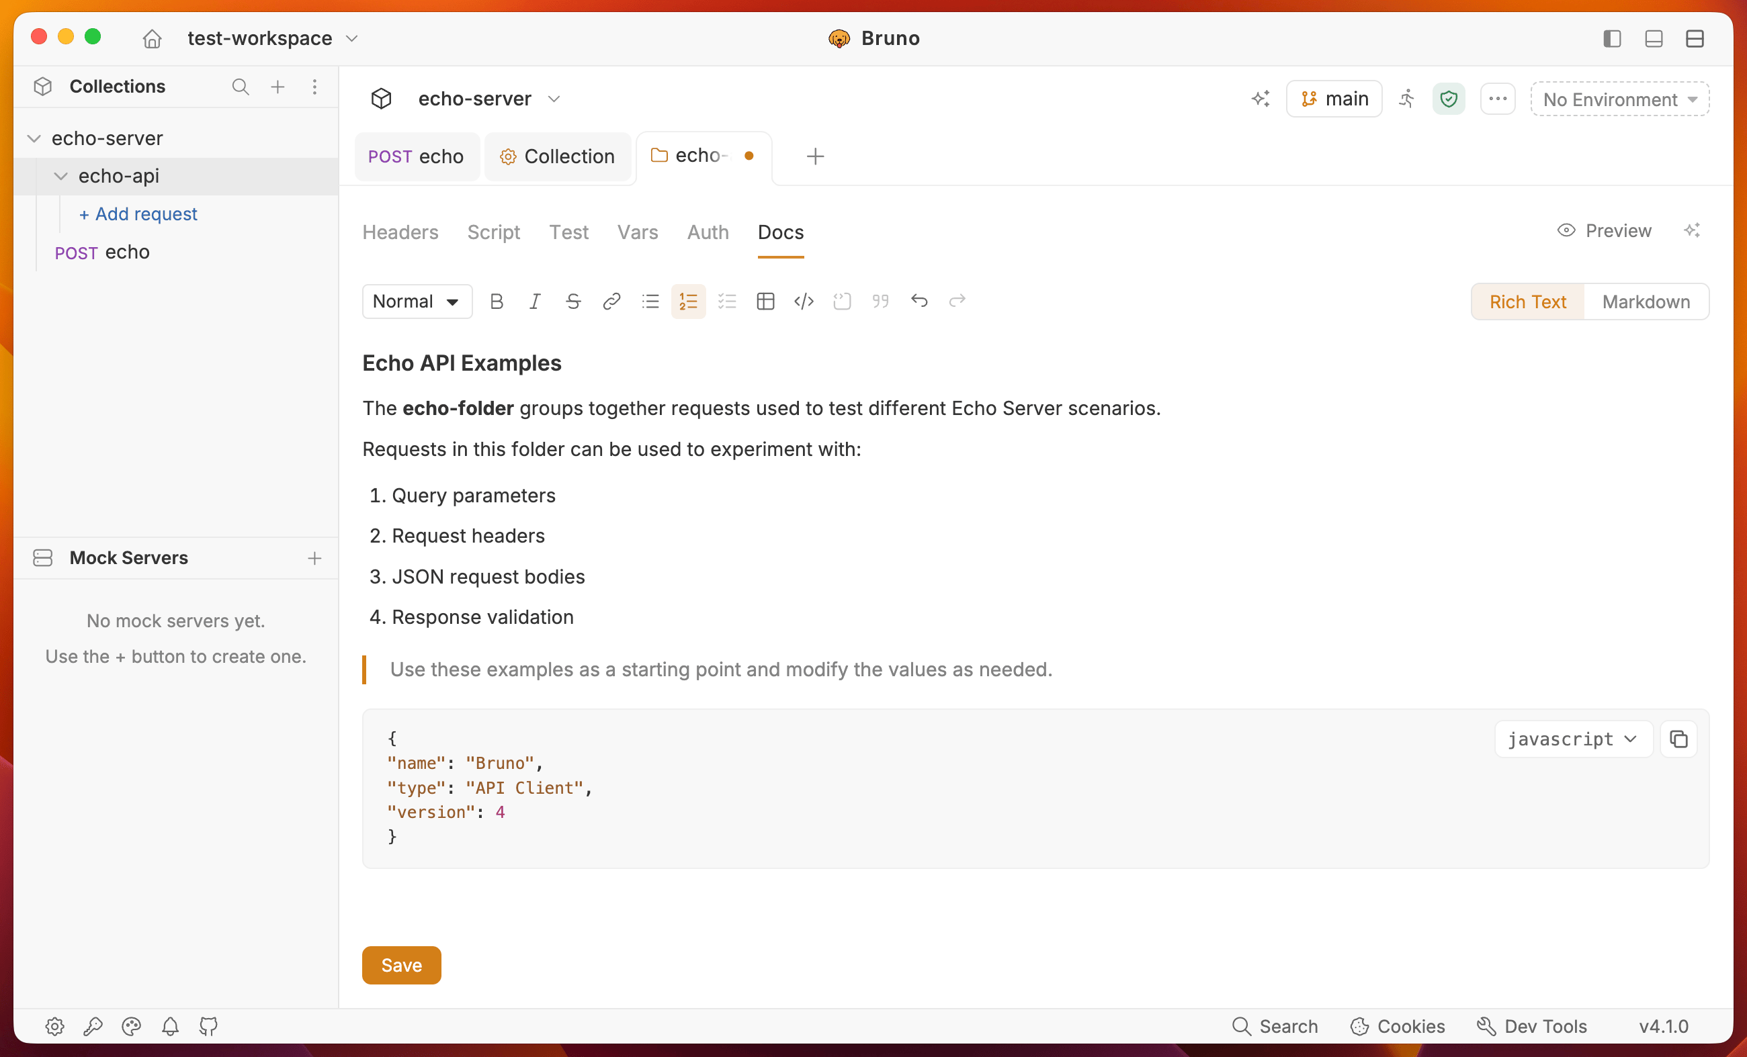Select POST echo request in sidebar
The width and height of the screenshot is (1747, 1057).
[x=102, y=252]
